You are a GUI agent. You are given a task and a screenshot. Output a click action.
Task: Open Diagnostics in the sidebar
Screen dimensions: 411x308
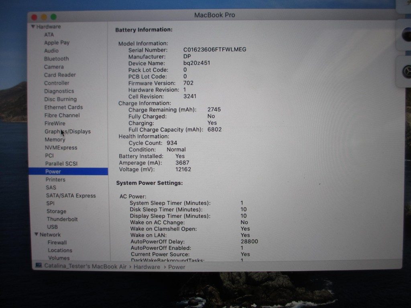[59, 91]
